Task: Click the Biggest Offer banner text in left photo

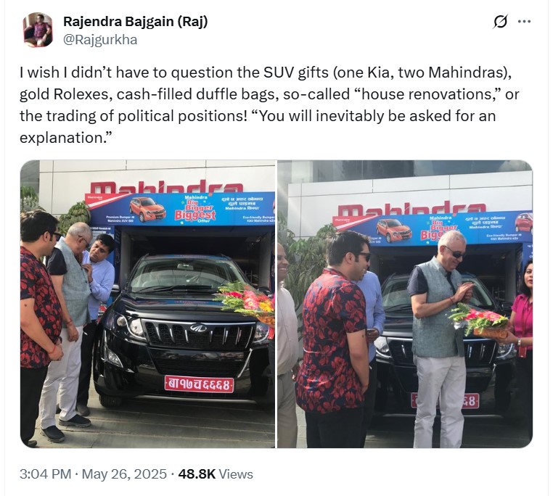Action: coord(195,214)
